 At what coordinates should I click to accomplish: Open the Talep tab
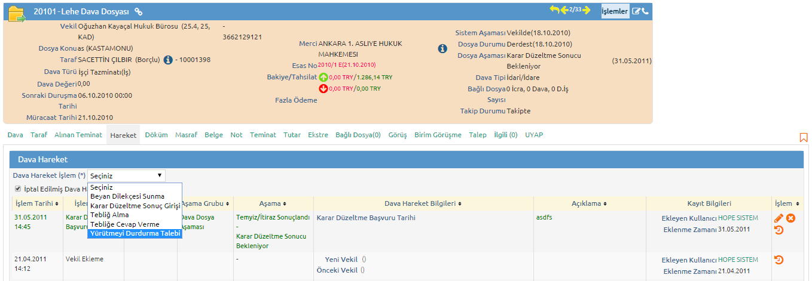(x=478, y=135)
